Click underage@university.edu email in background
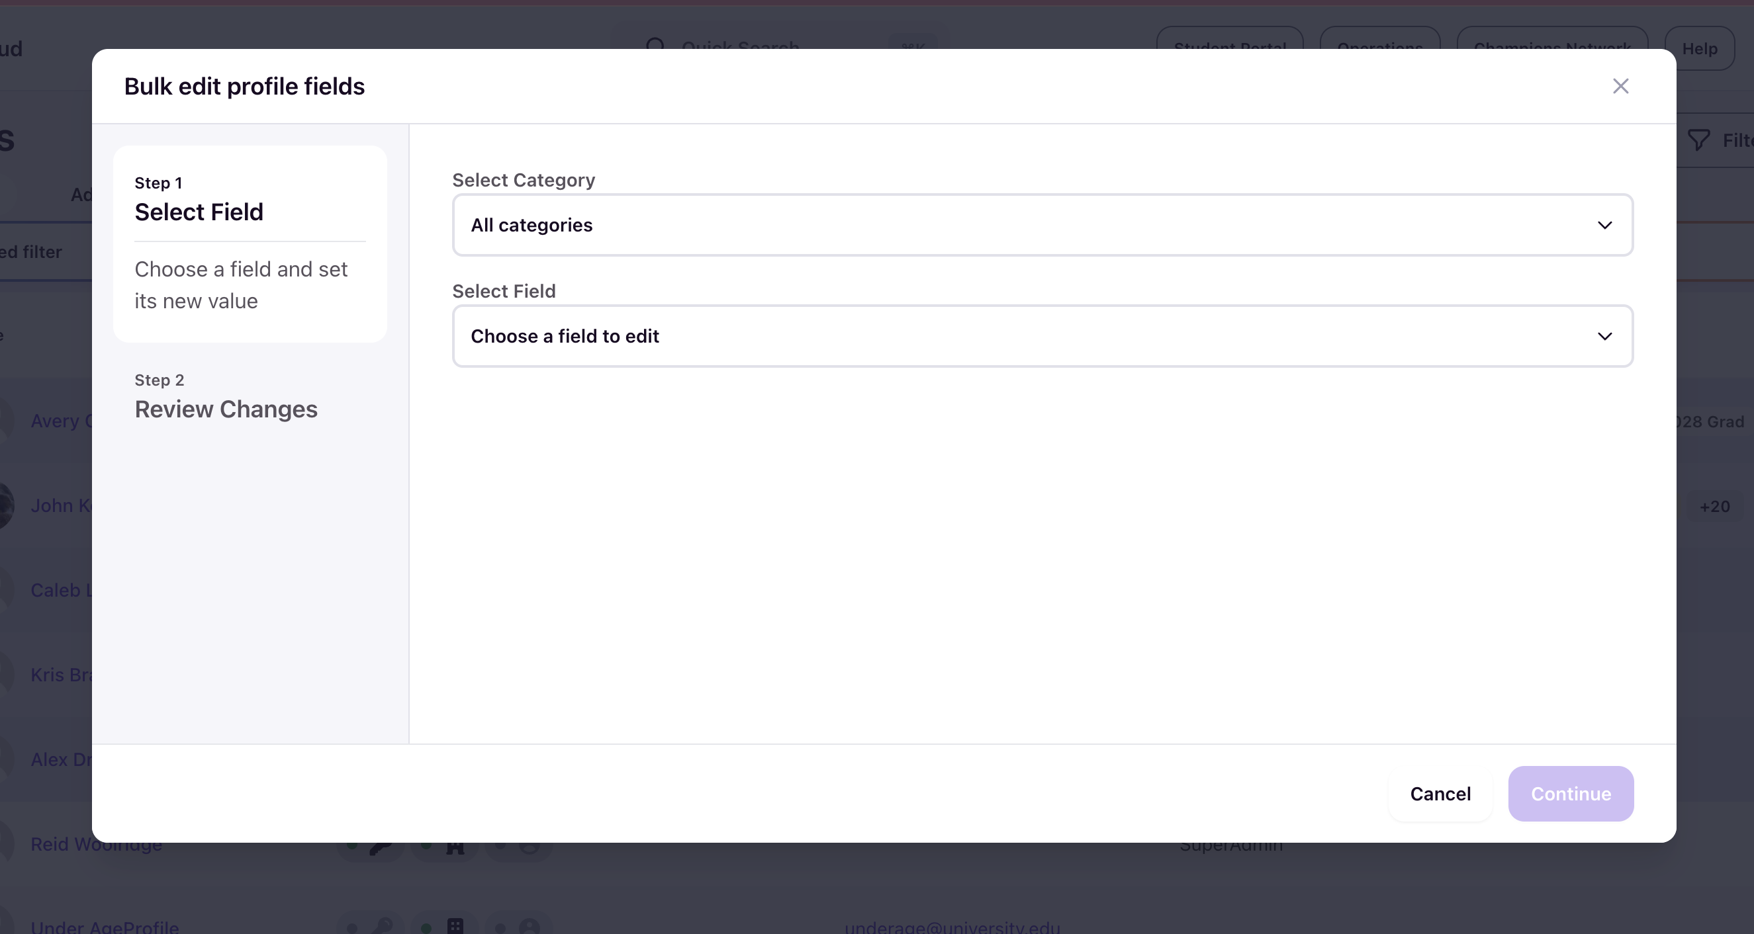Viewport: 1754px width, 934px height. pyautogui.click(x=952, y=927)
